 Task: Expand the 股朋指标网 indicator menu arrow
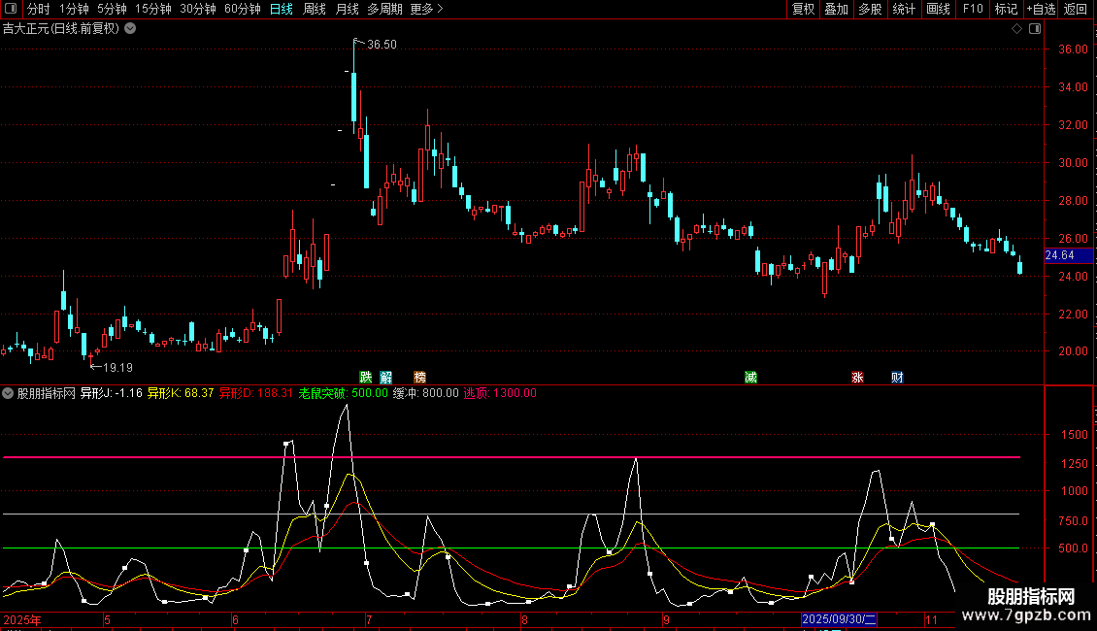9,393
